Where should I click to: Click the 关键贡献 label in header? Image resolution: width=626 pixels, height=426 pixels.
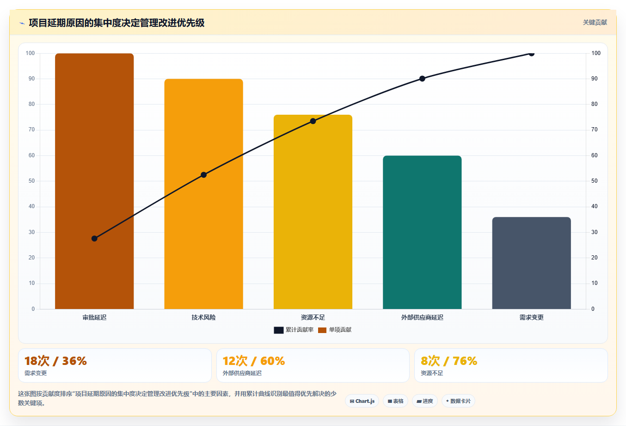coord(595,22)
